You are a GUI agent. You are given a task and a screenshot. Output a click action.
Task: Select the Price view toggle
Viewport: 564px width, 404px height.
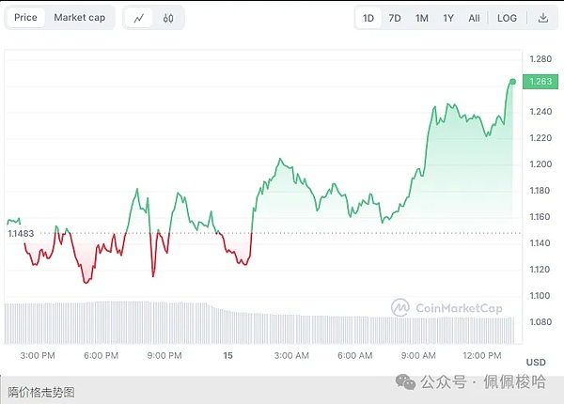(26, 18)
